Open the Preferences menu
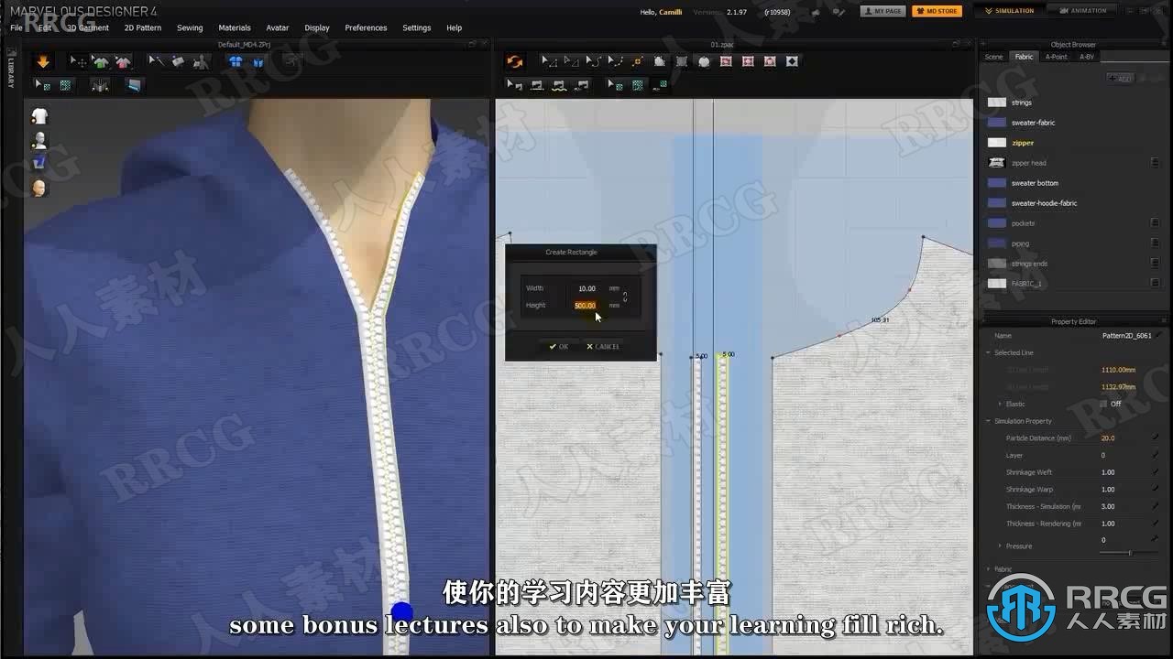This screenshot has width=1173, height=659. (366, 27)
